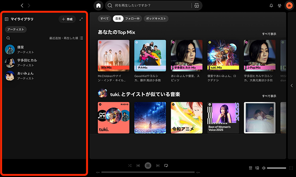296x177 pixels.
Task: Select the すべて filter
Action: (104, 18)
